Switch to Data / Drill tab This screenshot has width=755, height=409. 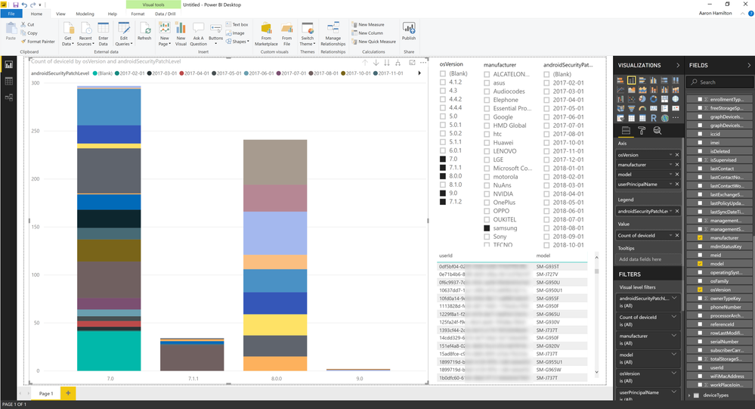[x=166, y=14]
